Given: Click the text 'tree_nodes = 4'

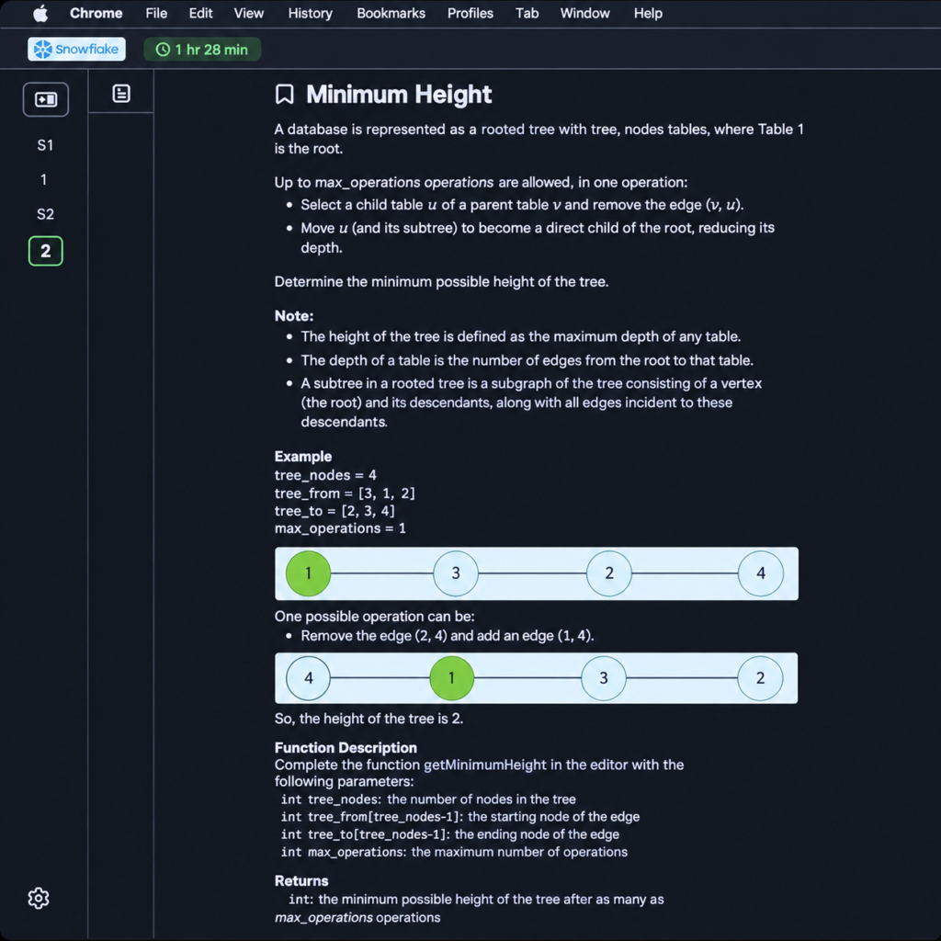Looking at the screenshot, I should [325, 475].
